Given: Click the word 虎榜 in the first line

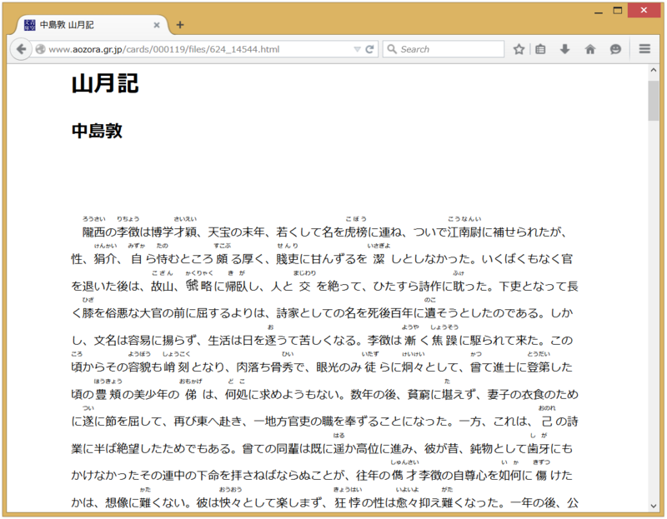Looking at the screenshot, I should (x=356, y=232).
